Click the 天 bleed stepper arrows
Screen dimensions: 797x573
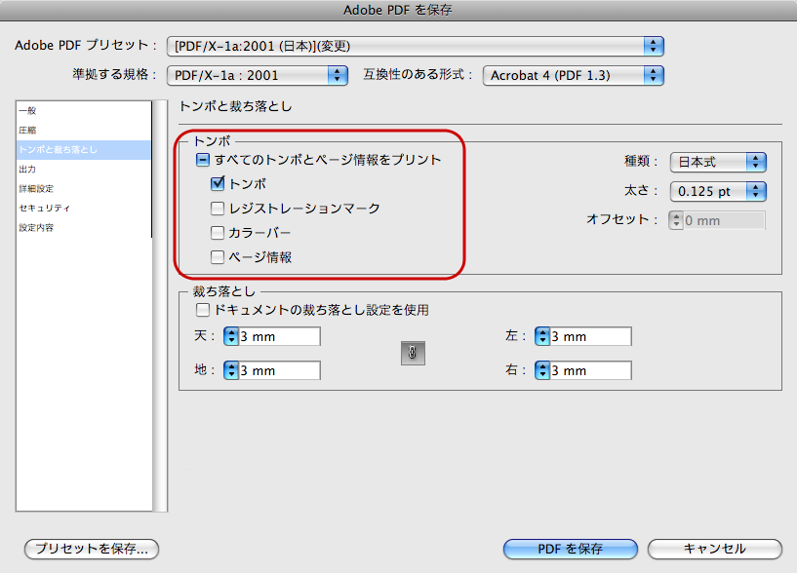[231, 336]
